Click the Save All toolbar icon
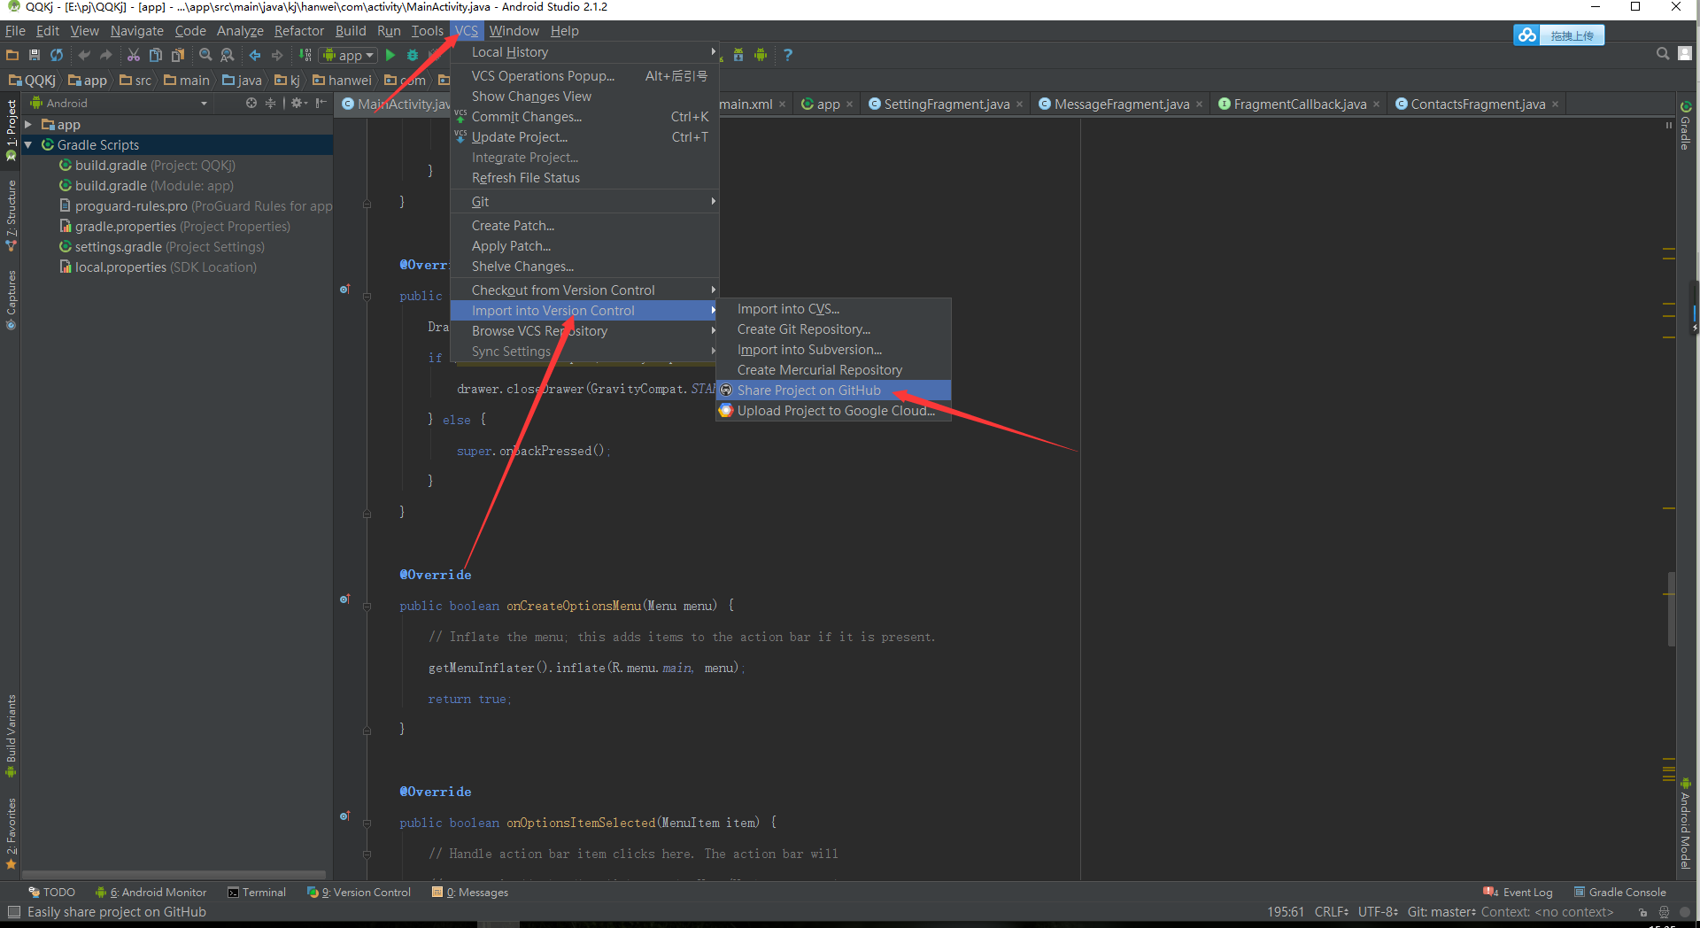This screenshot has height=928, width=1700. coord(35,55)
